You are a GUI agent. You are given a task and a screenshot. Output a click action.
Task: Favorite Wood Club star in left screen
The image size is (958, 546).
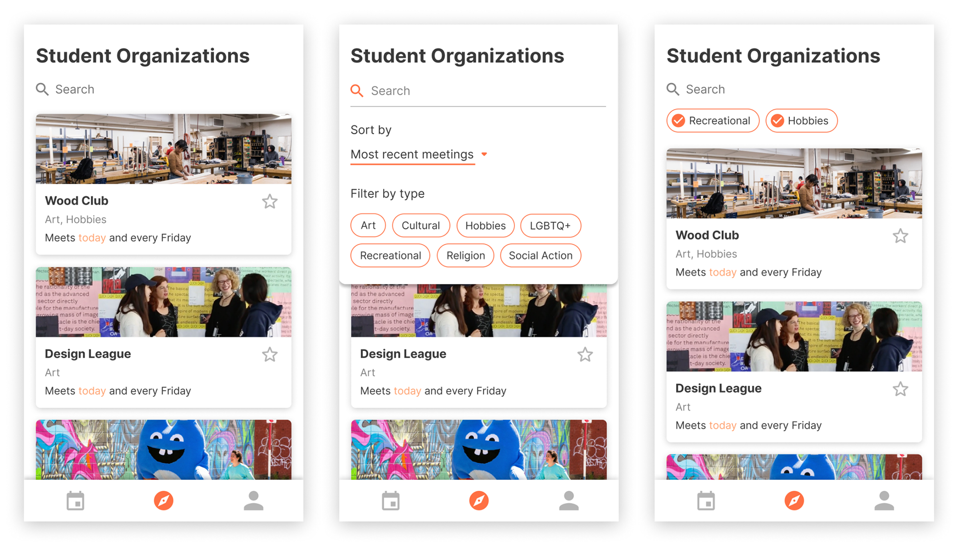click(x=270, y=201)
